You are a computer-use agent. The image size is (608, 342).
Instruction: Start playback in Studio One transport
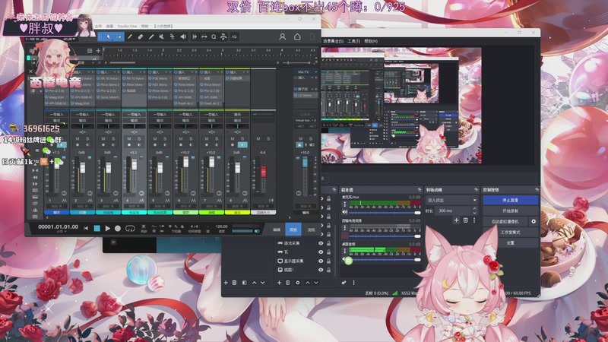108,229
